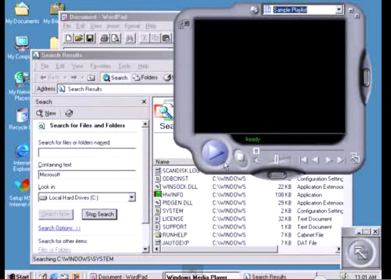Open the Look in drive dropdown
391x280 pixels.
(x=131, y=197)
